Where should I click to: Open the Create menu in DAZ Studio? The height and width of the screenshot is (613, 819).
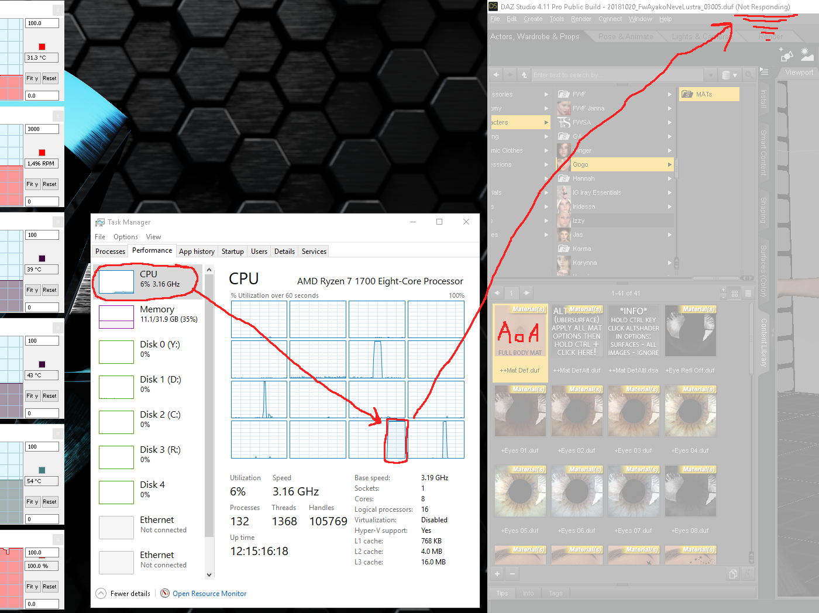click(533, 19)
